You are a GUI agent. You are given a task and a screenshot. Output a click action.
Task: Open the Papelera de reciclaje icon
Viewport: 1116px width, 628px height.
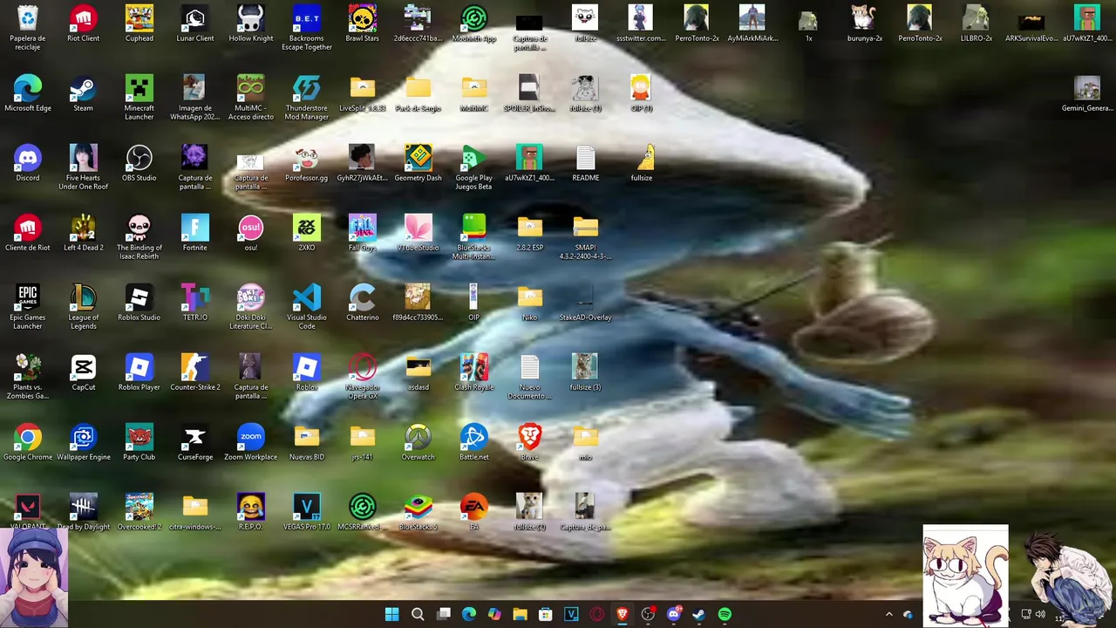click(28, 27)
